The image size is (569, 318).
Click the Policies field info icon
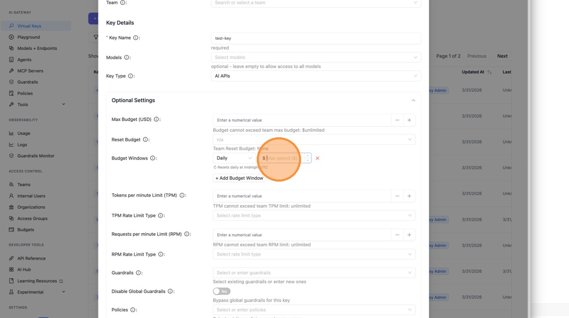click(133, 310)
